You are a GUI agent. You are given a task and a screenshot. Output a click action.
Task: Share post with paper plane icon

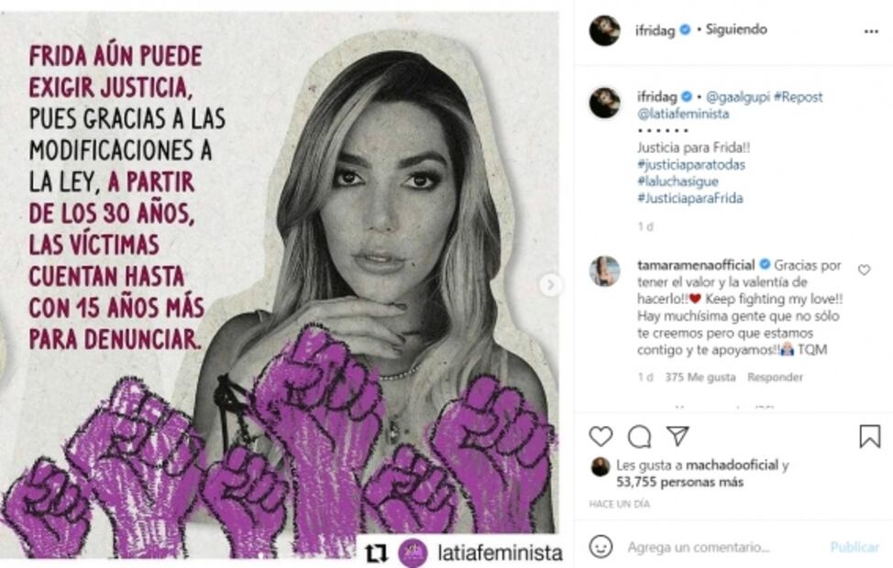click(x=678, y=436)
